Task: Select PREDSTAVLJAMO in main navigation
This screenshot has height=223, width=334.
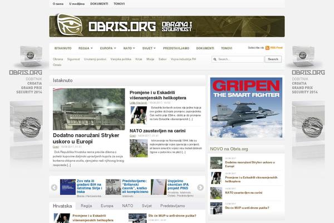Action: pyautogui.click(x=176, y=49)
